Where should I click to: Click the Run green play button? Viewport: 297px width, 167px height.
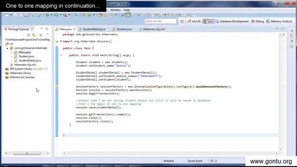[56, 15]
